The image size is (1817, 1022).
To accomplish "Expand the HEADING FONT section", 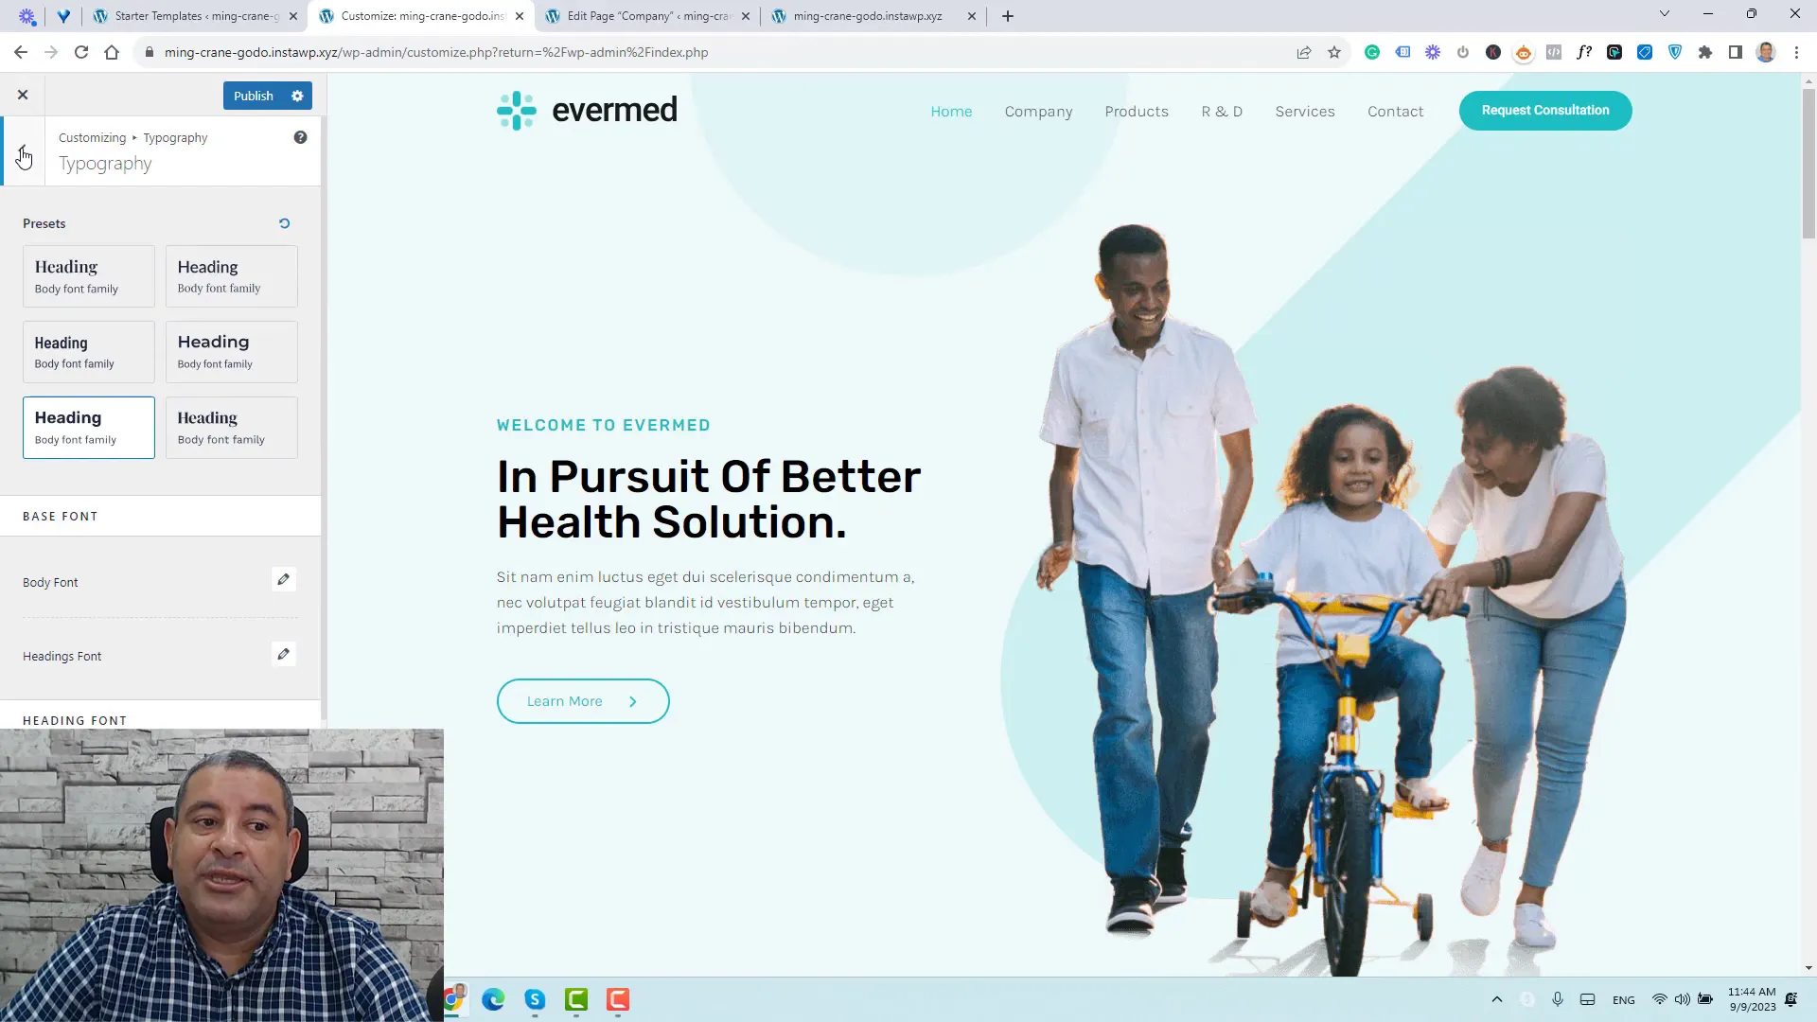I will coord(76,720).
